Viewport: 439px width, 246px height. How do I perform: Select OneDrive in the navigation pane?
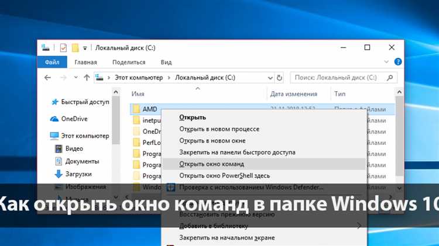pos(74,119)
